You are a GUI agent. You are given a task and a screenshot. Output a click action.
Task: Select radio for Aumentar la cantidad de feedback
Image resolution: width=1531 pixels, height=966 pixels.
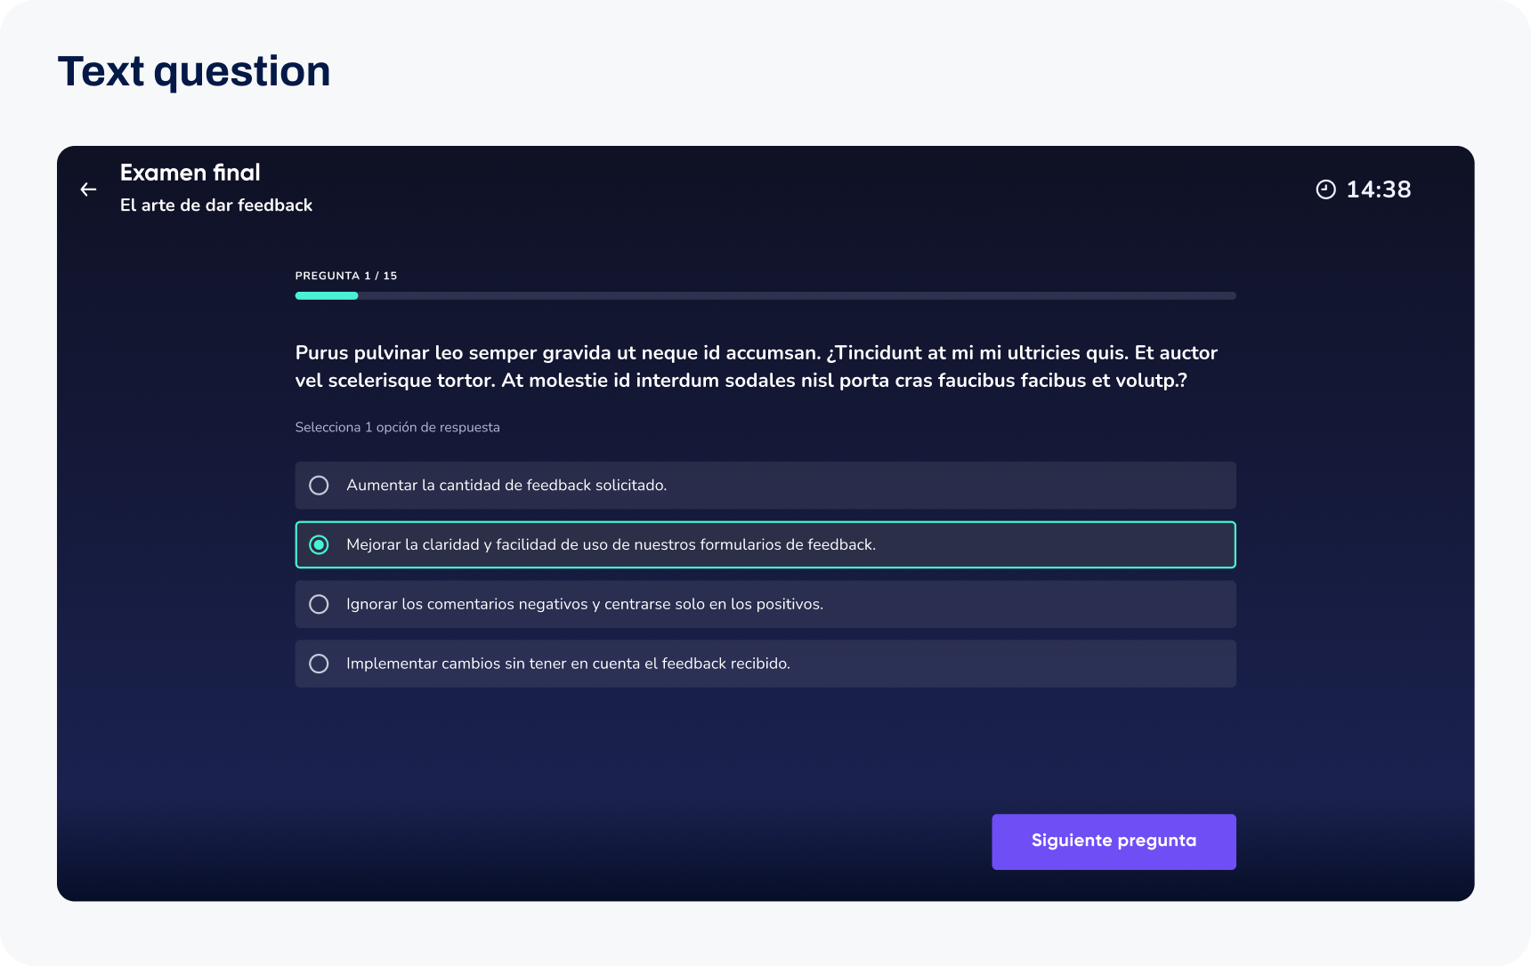pos(319,486)
